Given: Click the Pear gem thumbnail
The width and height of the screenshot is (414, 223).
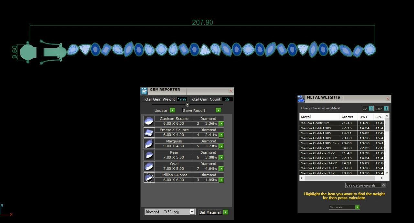Looking at the screenshot, I should [x=149, y=155].
